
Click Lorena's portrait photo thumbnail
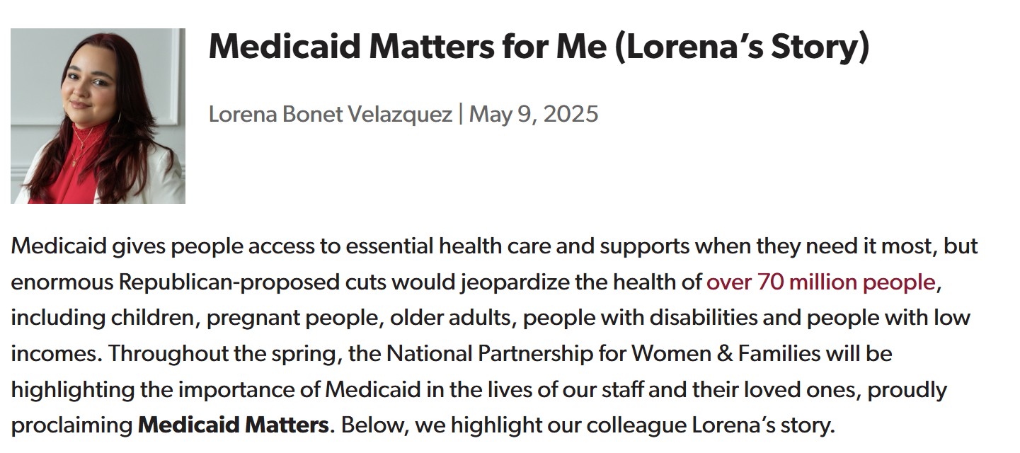[x=98, y=116]
